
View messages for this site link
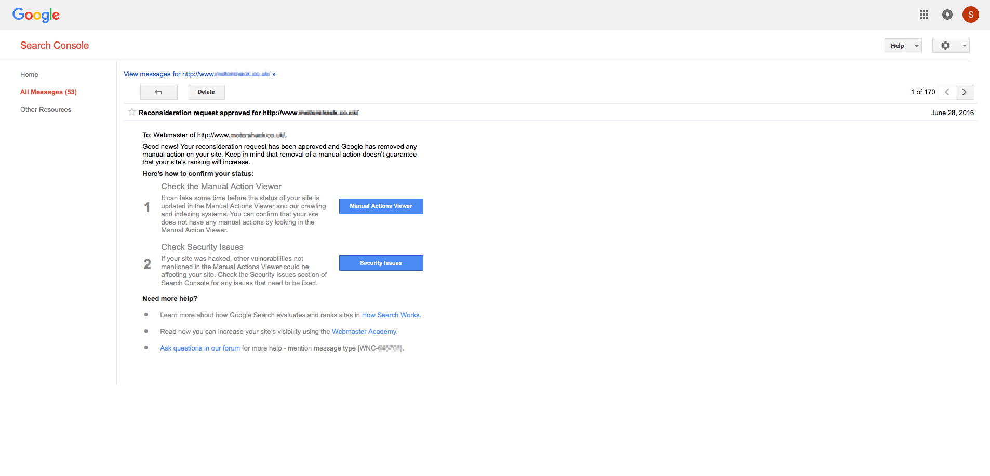pyautogui.click(x=199, y=74)
